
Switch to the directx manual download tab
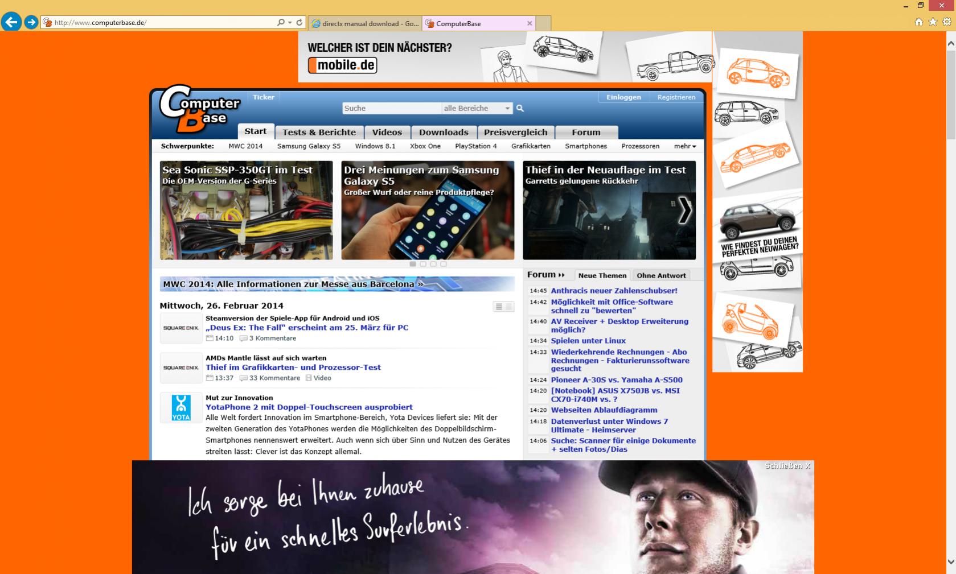point(366,23)
